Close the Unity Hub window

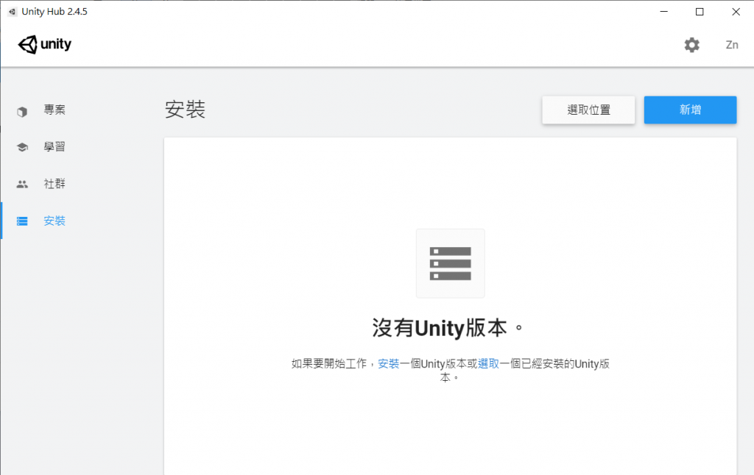(x=736, y=12)
